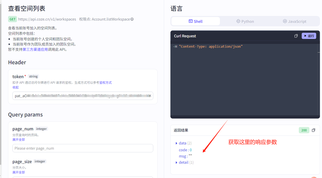The height and width of the screenshot is (178, 322).
Task: Select the API URL https://api.coze.cn/v1/workspaces
Action: coord(47,19)
